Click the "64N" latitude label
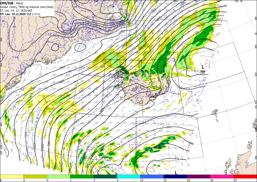The width and height of the screenshot is (257, 182). point(255,74)
